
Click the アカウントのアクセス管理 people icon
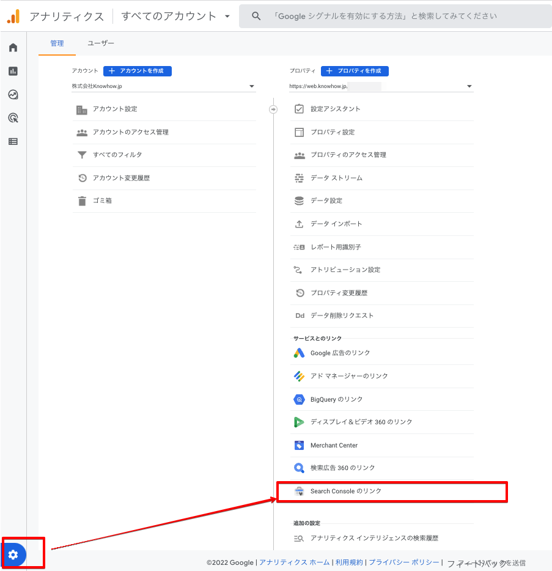coord(82,133)
